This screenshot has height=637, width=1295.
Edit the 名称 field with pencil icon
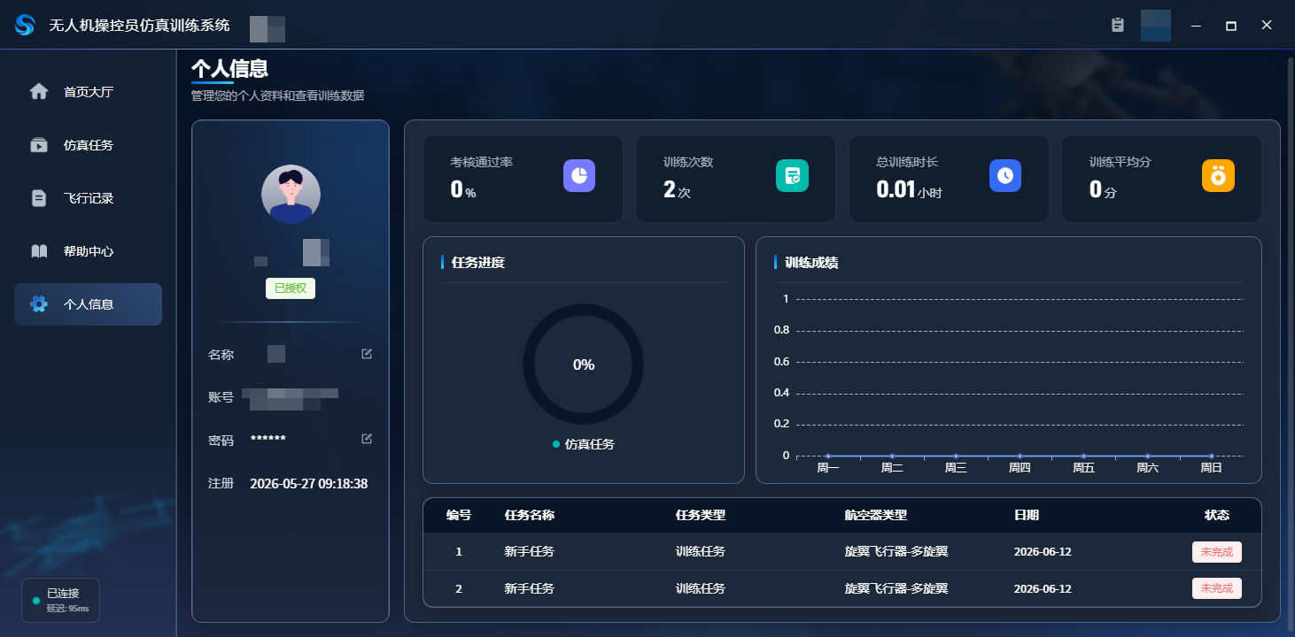[x=367, y=354]
